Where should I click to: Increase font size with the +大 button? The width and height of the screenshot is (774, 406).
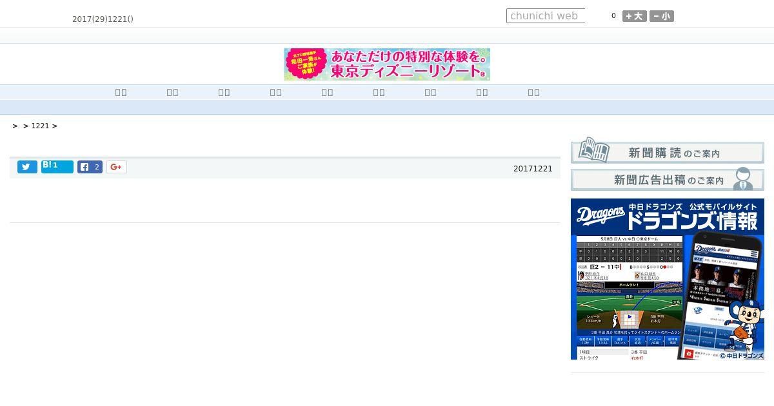coord(635,16)
